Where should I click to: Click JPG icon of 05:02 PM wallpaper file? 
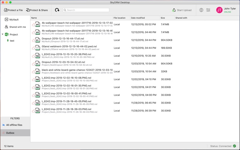click(37, 24)
